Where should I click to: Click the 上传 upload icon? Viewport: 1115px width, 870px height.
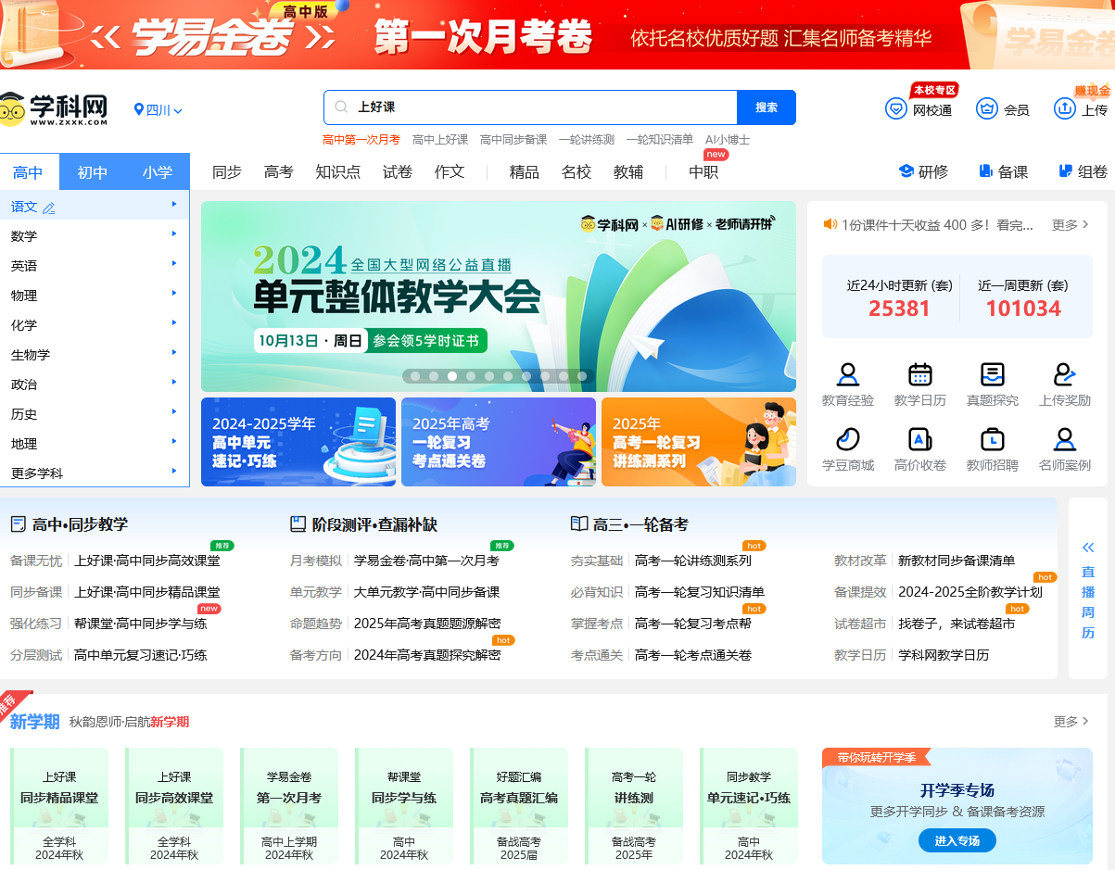click(1064, 108)
